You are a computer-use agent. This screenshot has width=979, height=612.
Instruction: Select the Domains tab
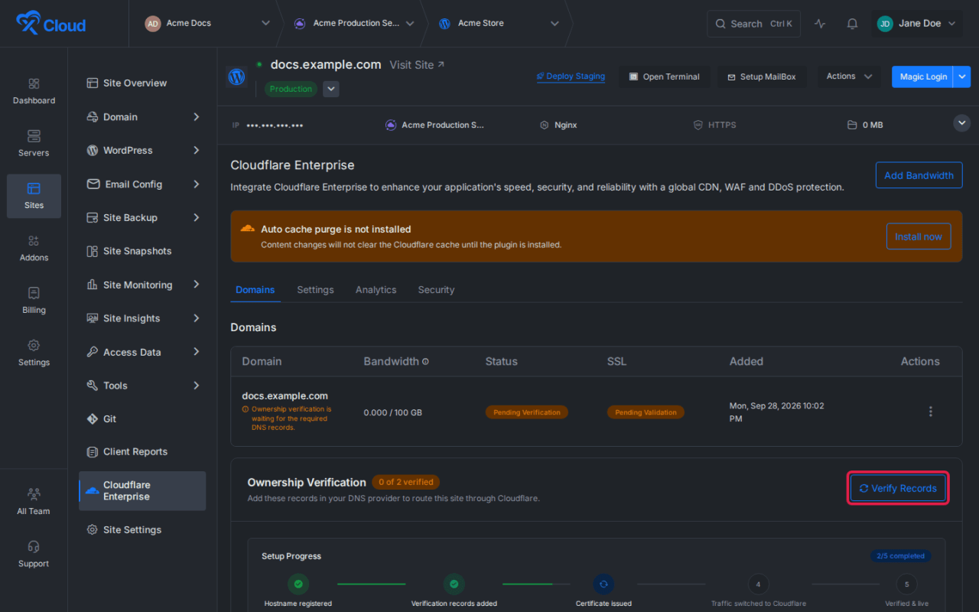255,290
